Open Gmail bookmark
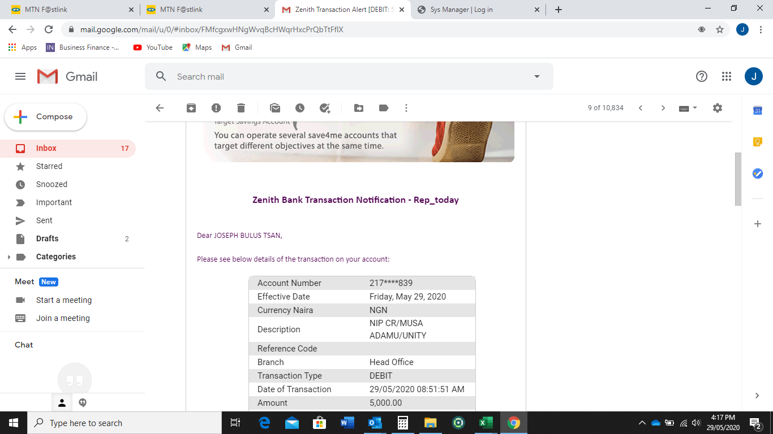 click(x=237, y=47)
